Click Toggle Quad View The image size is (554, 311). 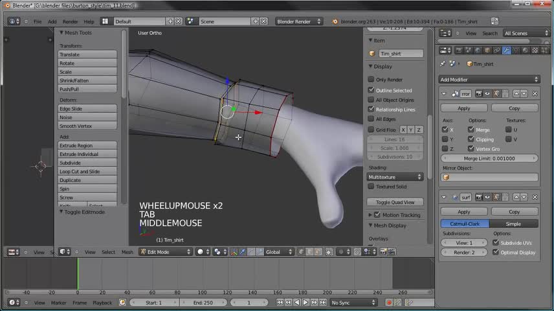[x=395, y=202]
